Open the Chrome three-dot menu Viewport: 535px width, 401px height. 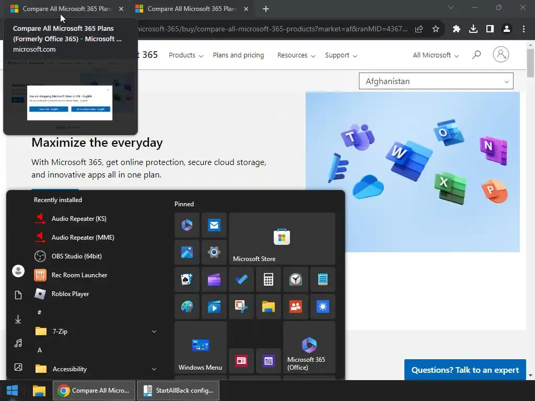[524, 29]
